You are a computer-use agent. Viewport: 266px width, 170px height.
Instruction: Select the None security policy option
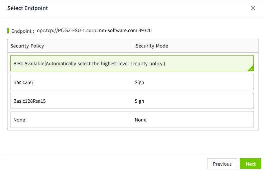(x=132, y=120)
